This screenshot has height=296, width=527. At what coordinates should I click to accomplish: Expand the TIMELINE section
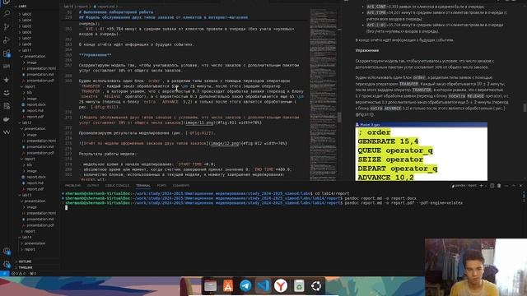click(x=26, y=267)
